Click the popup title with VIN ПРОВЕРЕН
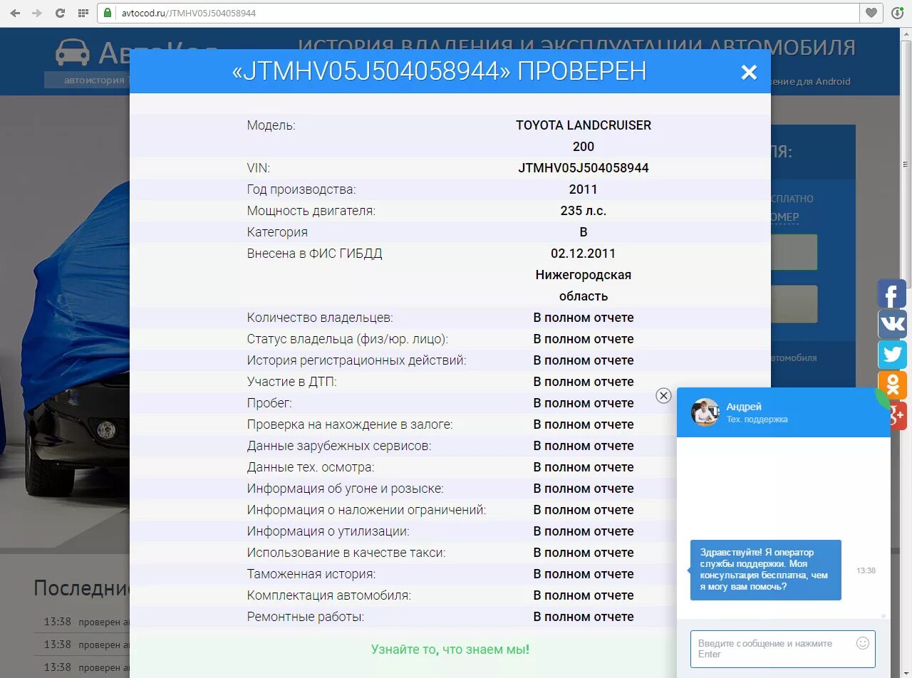 [440, 71]
